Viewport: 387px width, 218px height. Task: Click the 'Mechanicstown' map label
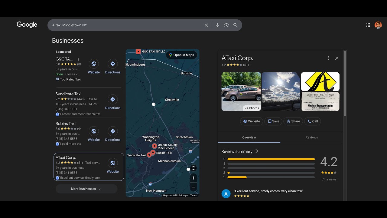click(169, 161)
